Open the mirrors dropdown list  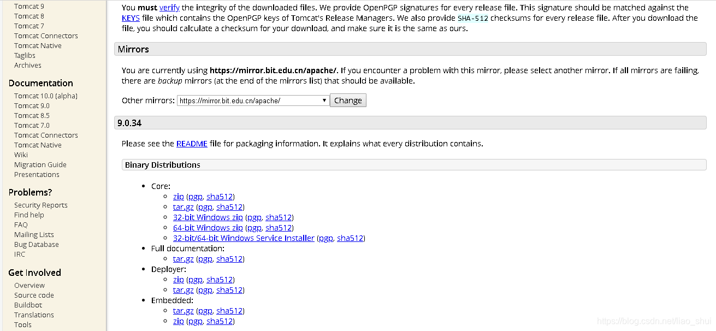[x=253, y=101]
